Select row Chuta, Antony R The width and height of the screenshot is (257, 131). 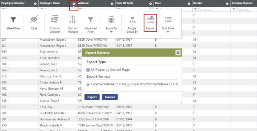[x=51, y=82]
